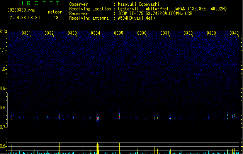This screenshot has width=243, height=154.
Task: Click time marker 0338
Action: tap(188, 33)
